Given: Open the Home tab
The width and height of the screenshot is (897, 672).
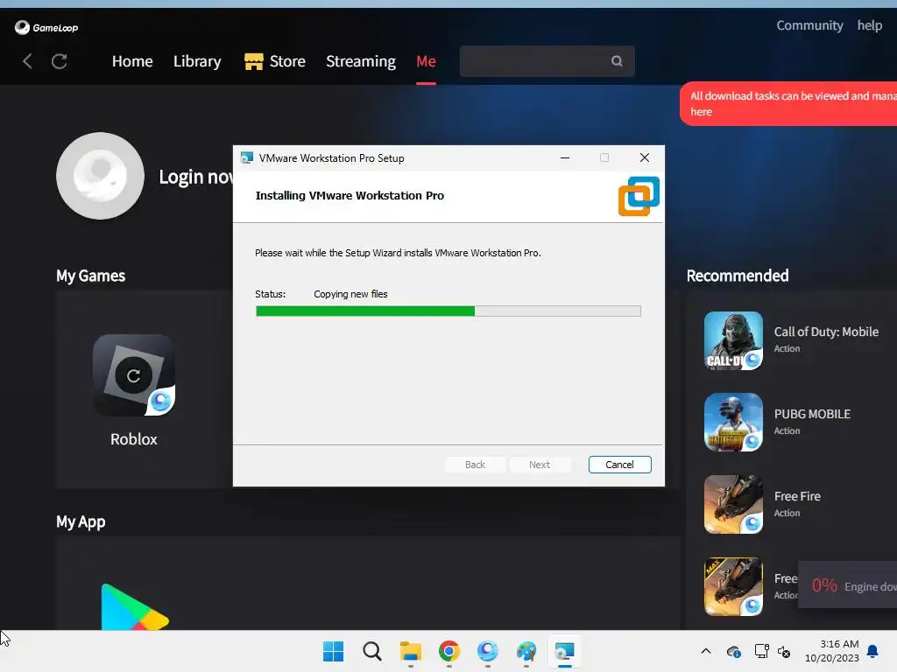Looking at the screenshot, I should (x=132, y=61).
